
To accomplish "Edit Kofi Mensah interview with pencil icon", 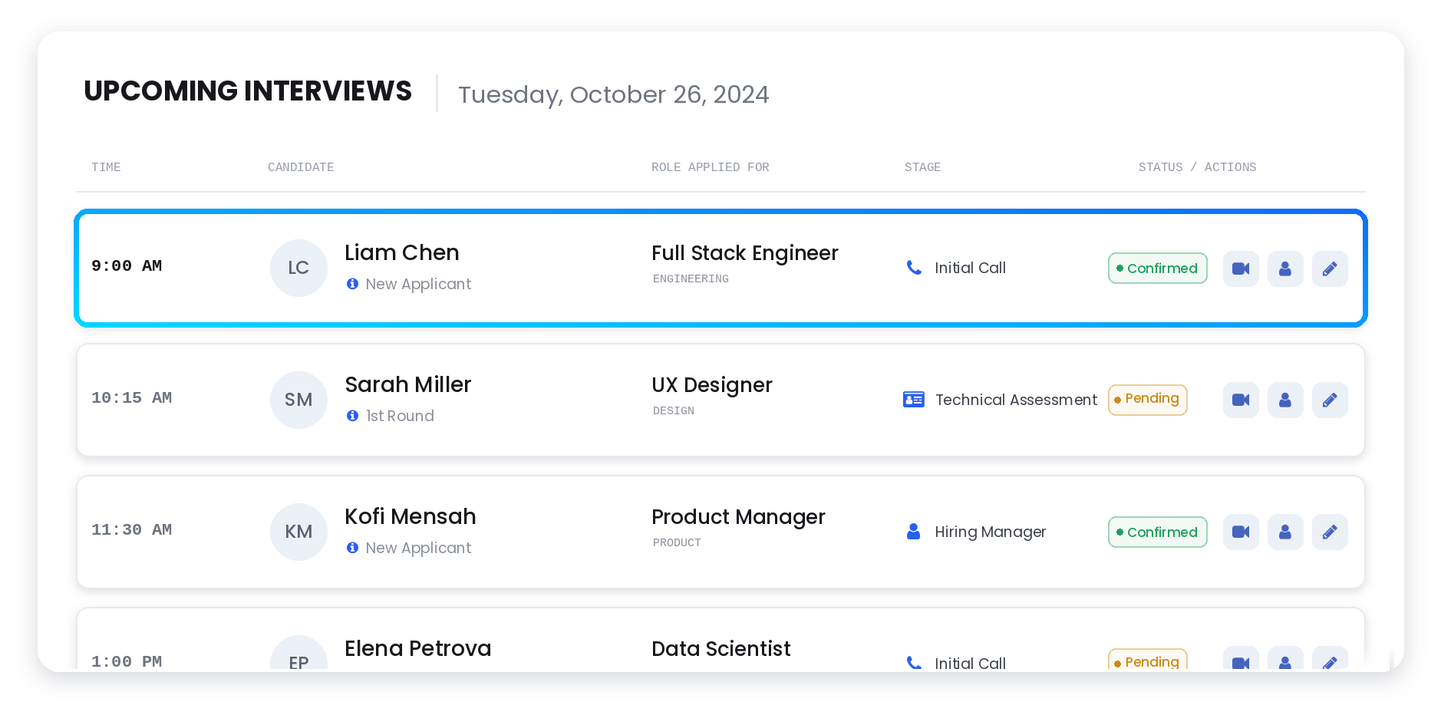I will click(x=1330, y=532).
